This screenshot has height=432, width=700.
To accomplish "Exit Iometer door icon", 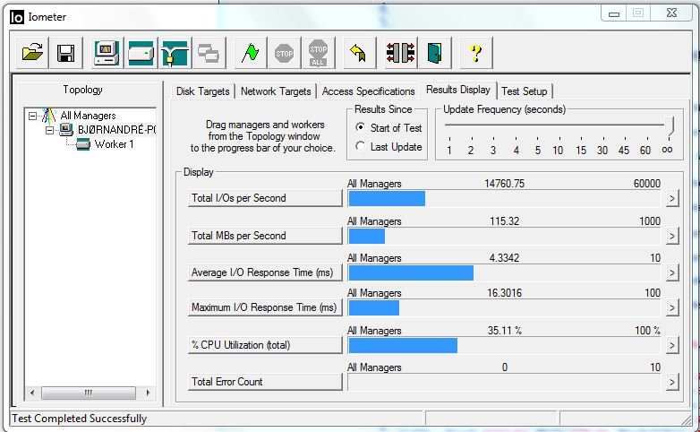I will 435,53.
